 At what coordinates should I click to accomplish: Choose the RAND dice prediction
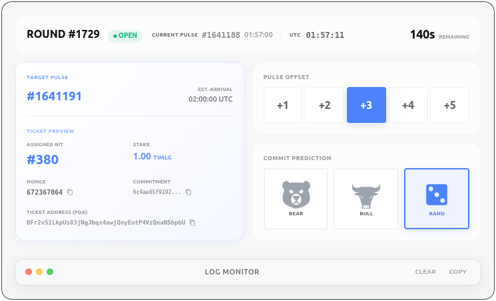437,199
